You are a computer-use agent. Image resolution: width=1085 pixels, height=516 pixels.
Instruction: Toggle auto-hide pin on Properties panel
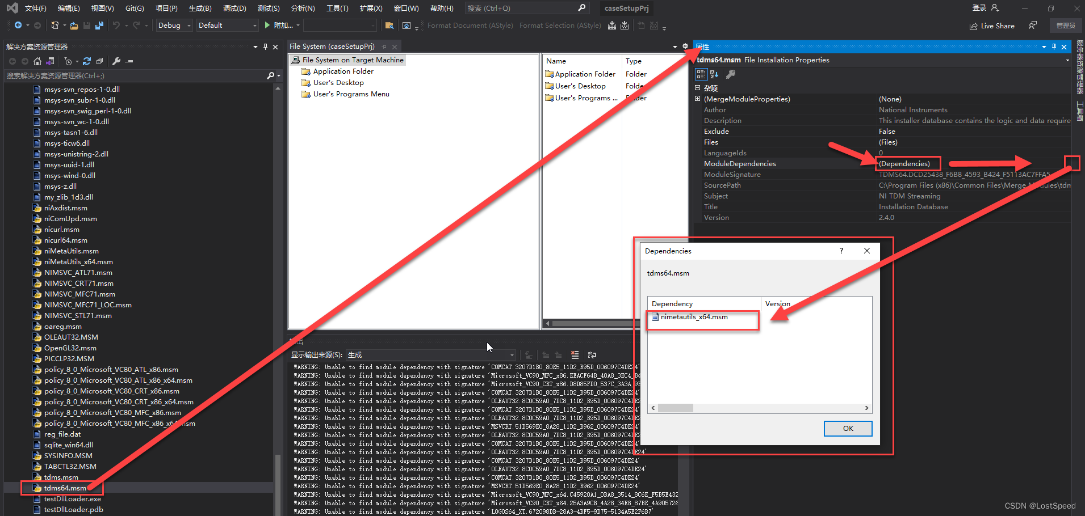point(1054,46)
